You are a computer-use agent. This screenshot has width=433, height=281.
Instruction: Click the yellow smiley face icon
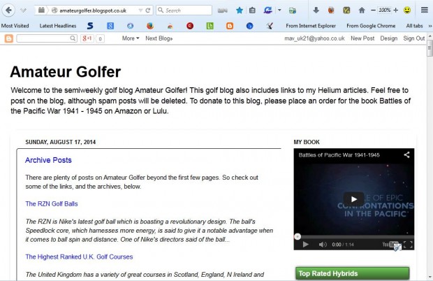pyautogui.click(x=407, y=10)
